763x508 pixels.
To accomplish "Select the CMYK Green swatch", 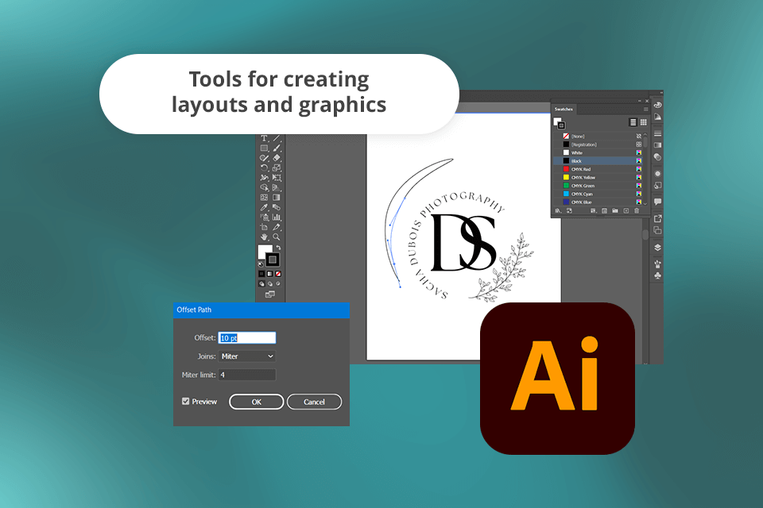I will [598, 186].
